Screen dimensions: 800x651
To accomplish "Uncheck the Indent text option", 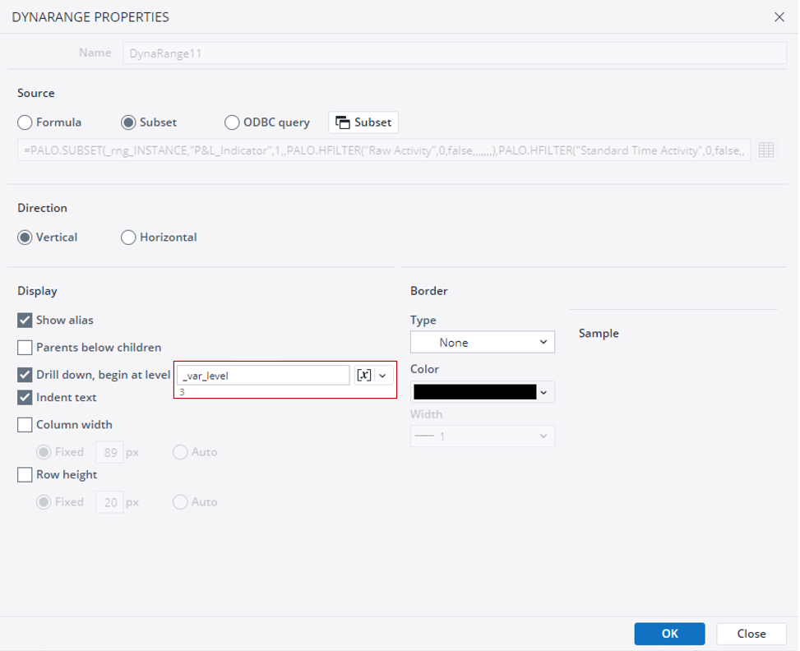I will pos(25,398).
